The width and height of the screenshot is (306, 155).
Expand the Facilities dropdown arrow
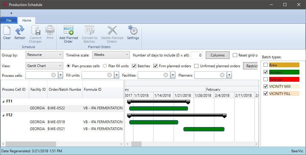pyautogui.click(x=173, y=75)
